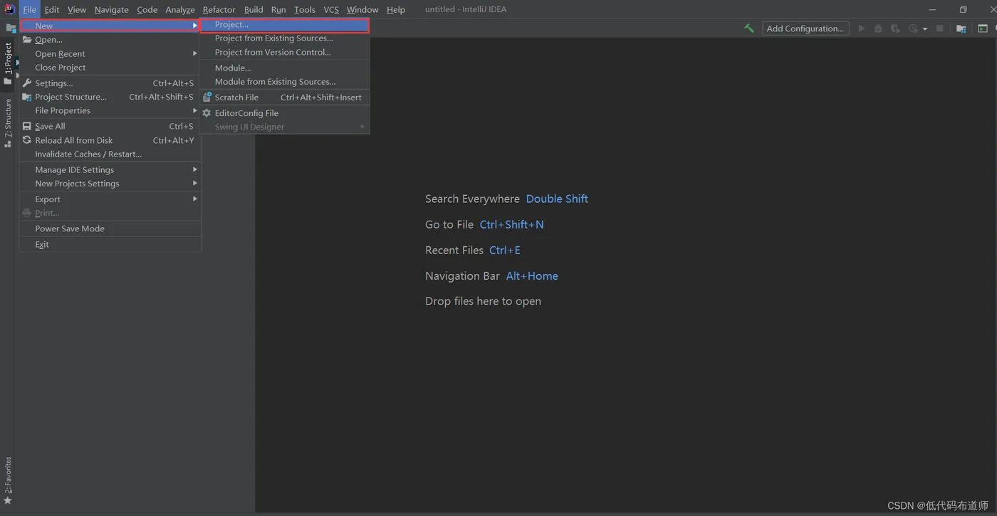Click the Stop square toolbar icon
Screen dimensions: 997x516
click(940, 28)
